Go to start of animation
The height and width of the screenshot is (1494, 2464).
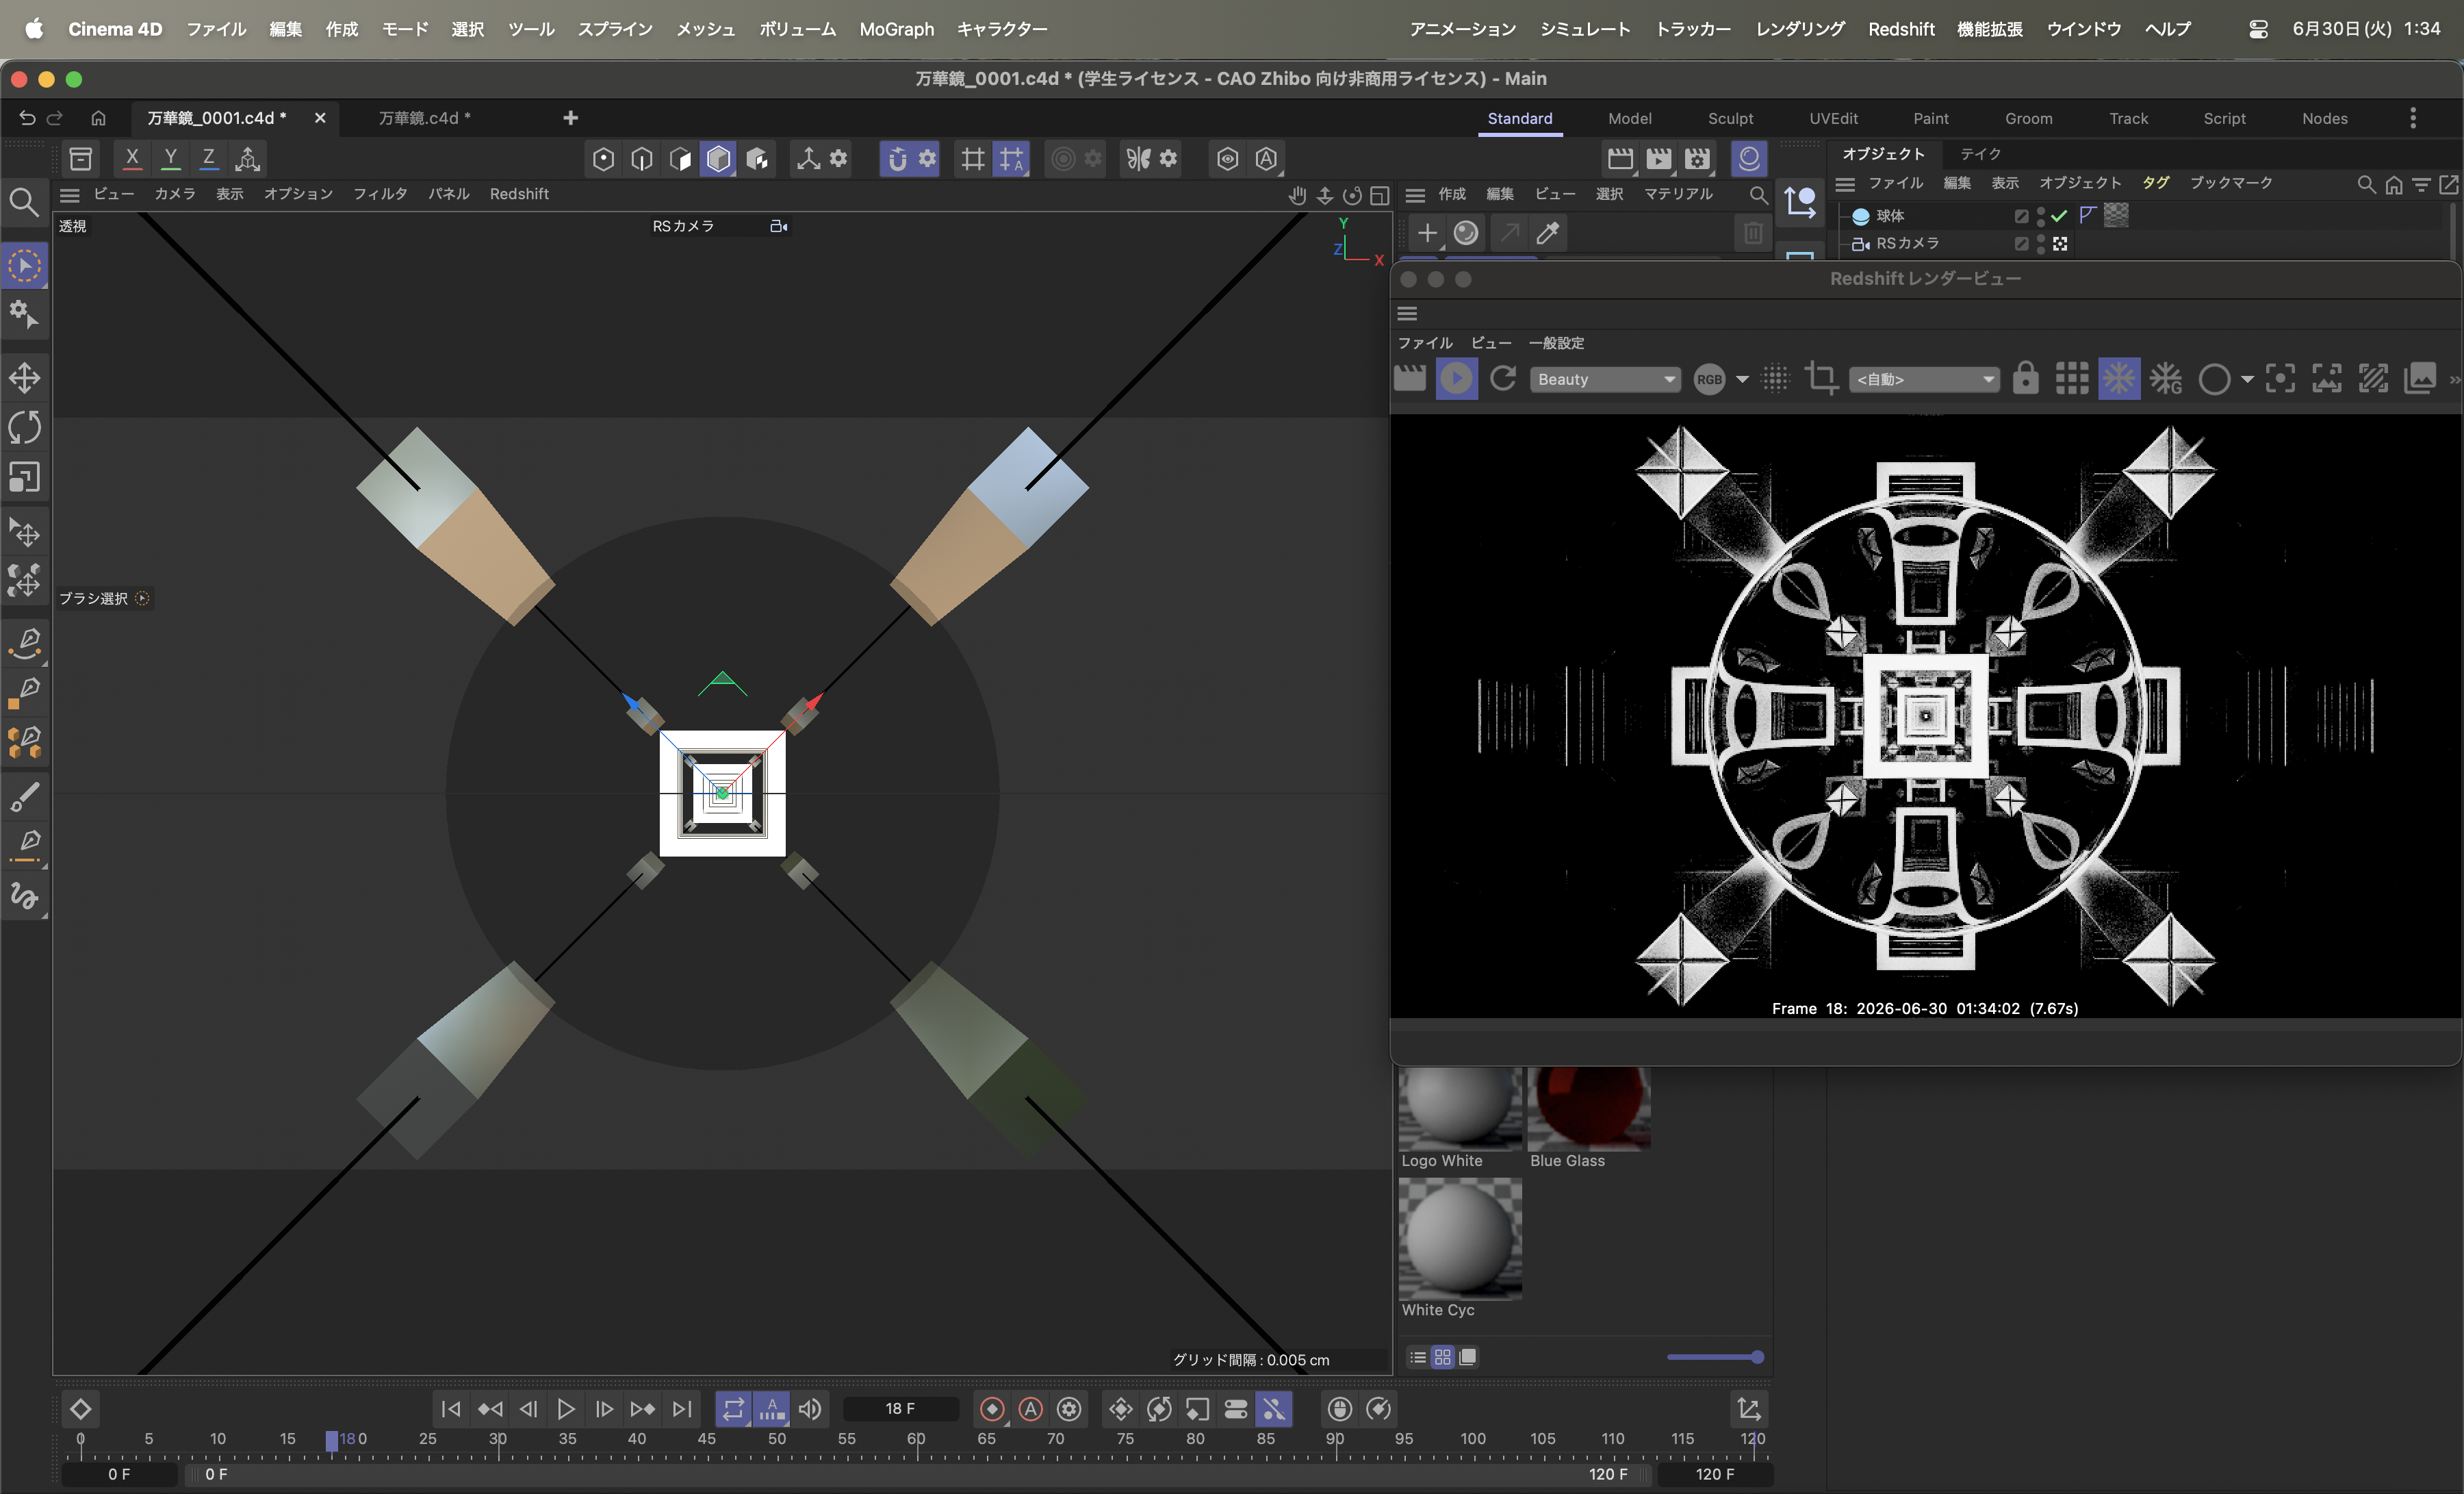point(451,1409)
